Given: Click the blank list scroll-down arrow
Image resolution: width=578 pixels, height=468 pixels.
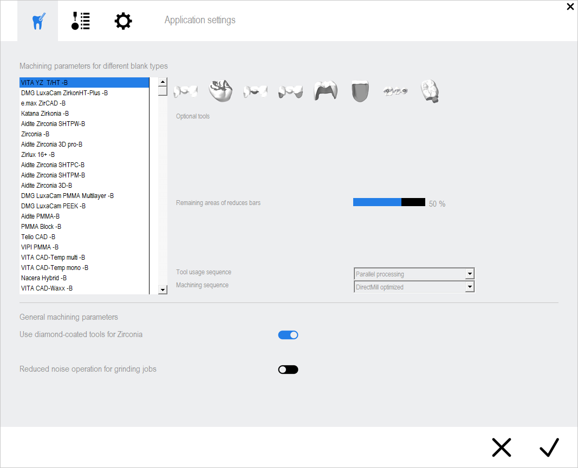Looking at the screenshot, I should 163,290.
